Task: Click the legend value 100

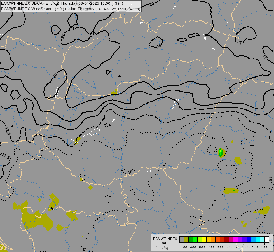Action: 184,247
